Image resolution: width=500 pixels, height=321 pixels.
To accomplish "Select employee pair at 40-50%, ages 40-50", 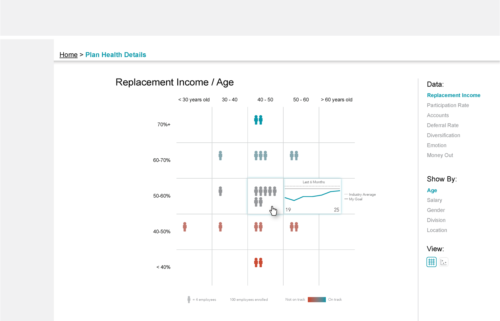I will tap(258, 227).
